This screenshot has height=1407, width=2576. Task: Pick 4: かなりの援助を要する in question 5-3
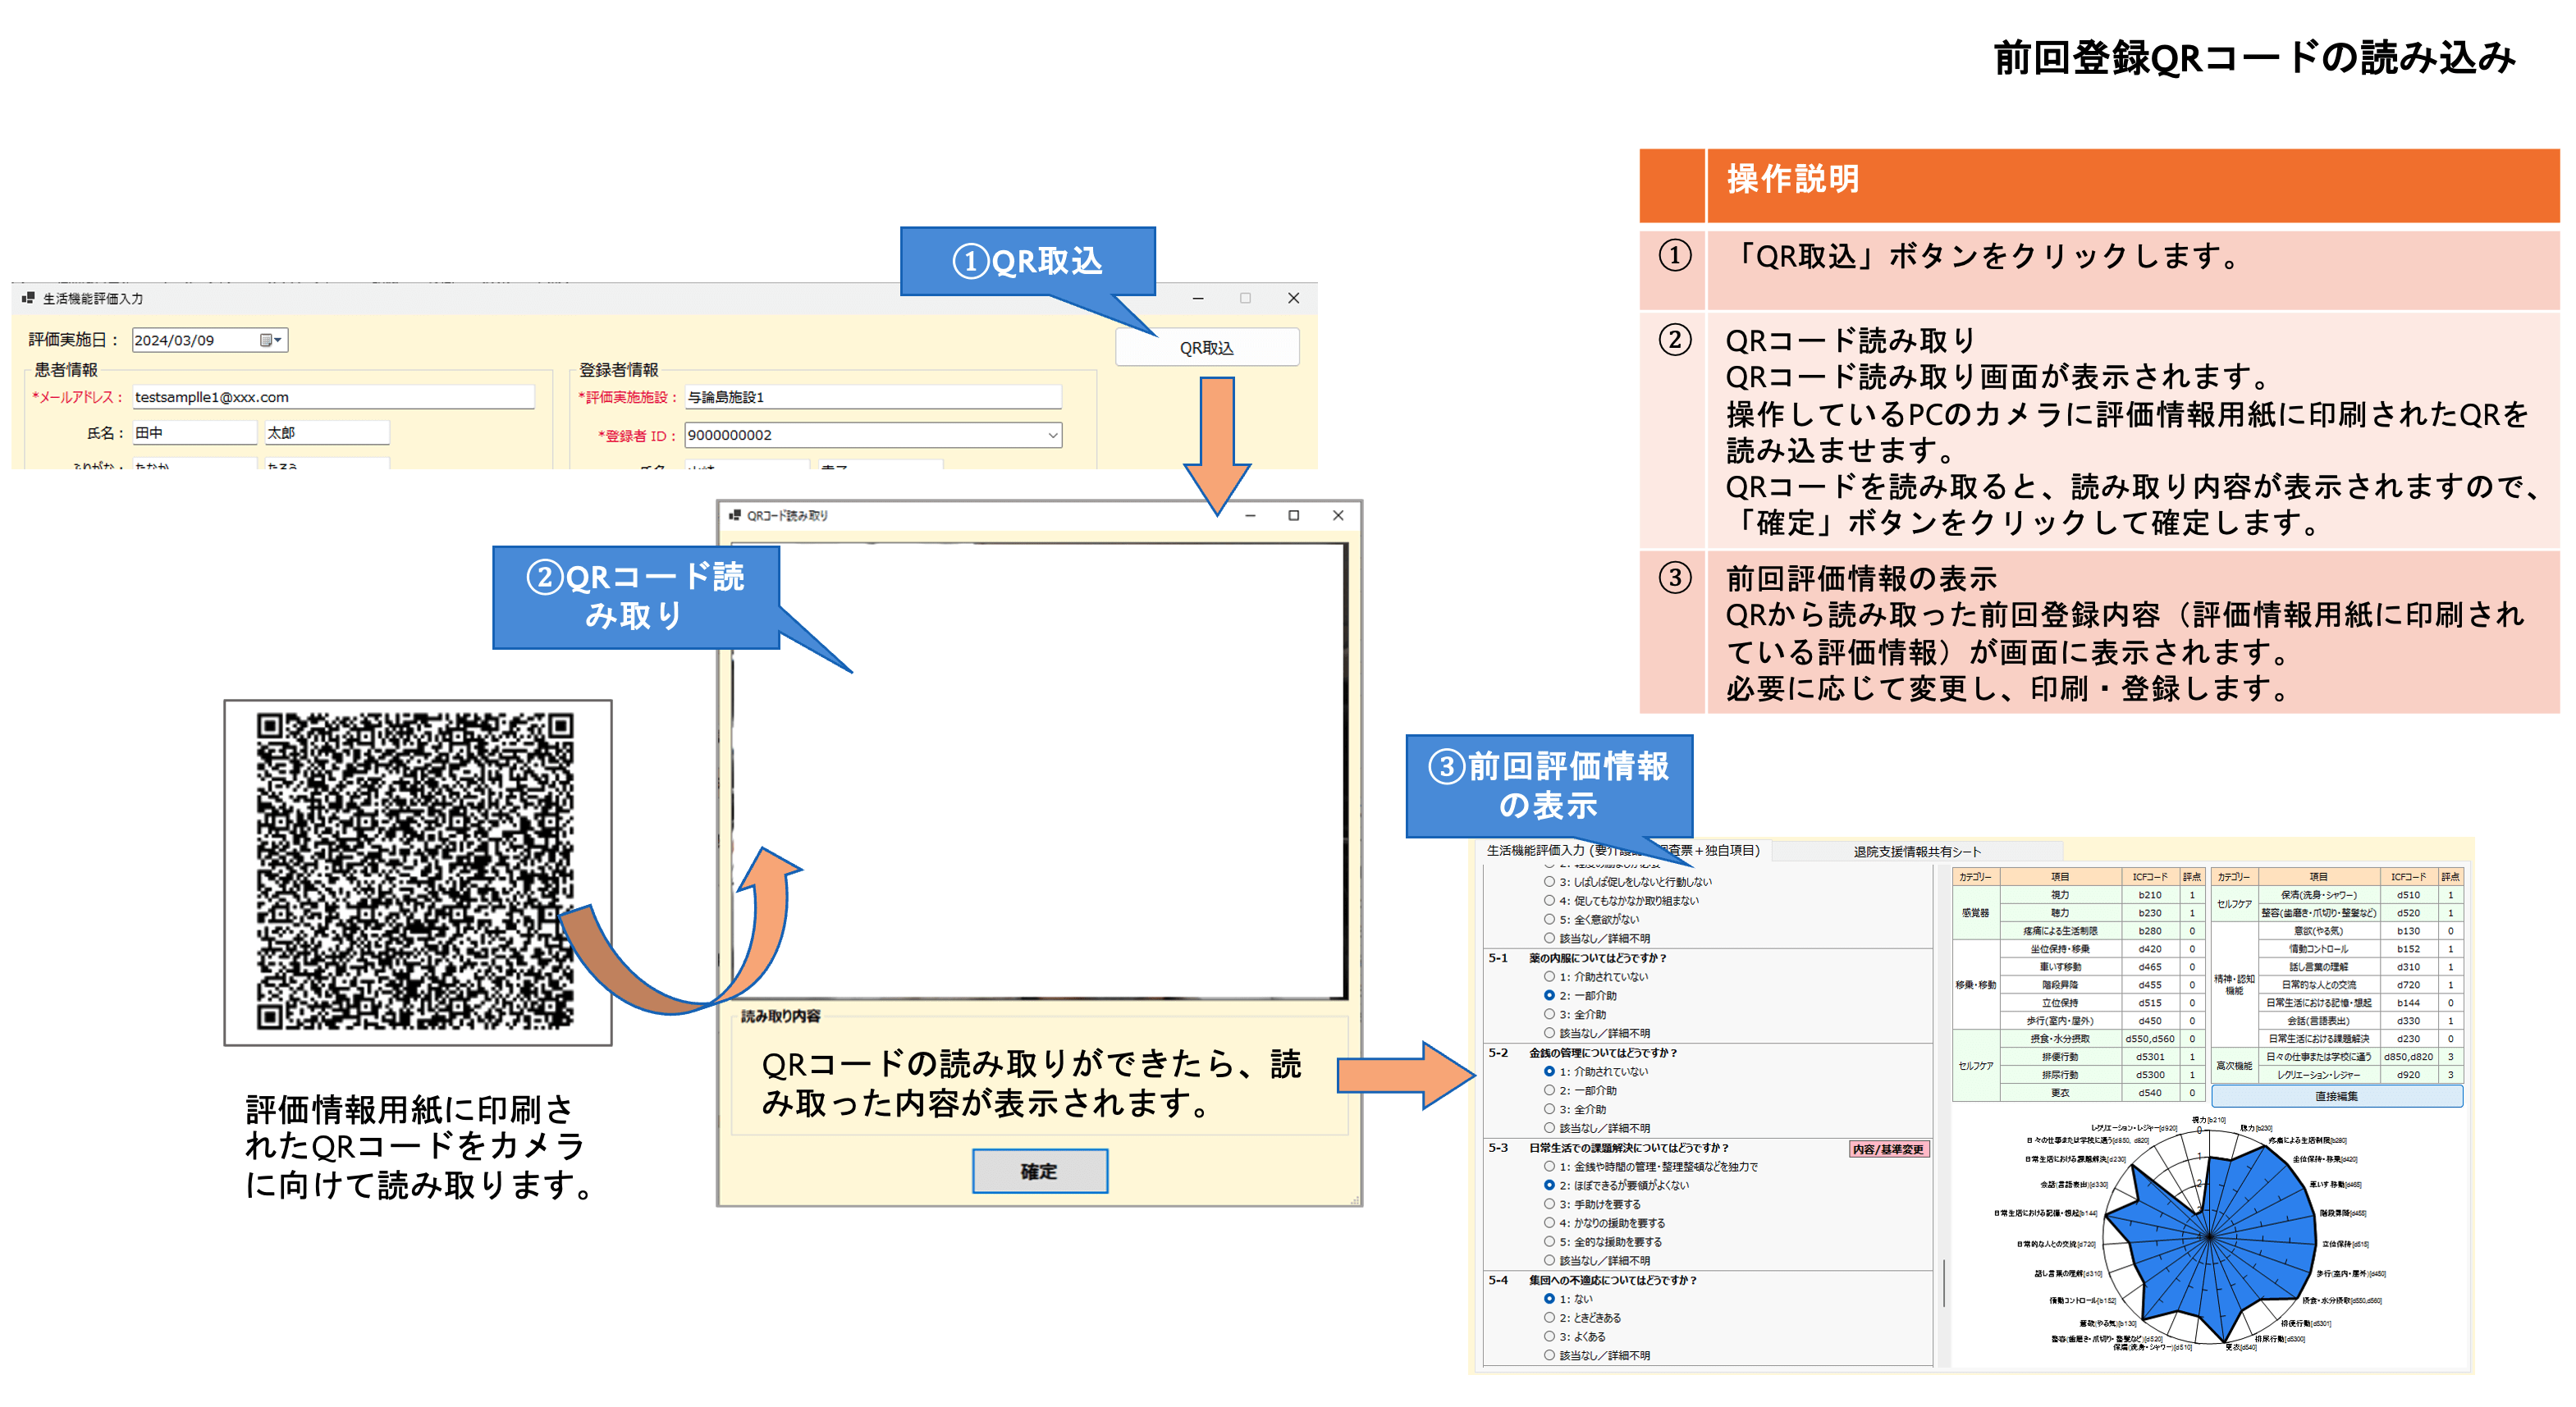1549,1222
